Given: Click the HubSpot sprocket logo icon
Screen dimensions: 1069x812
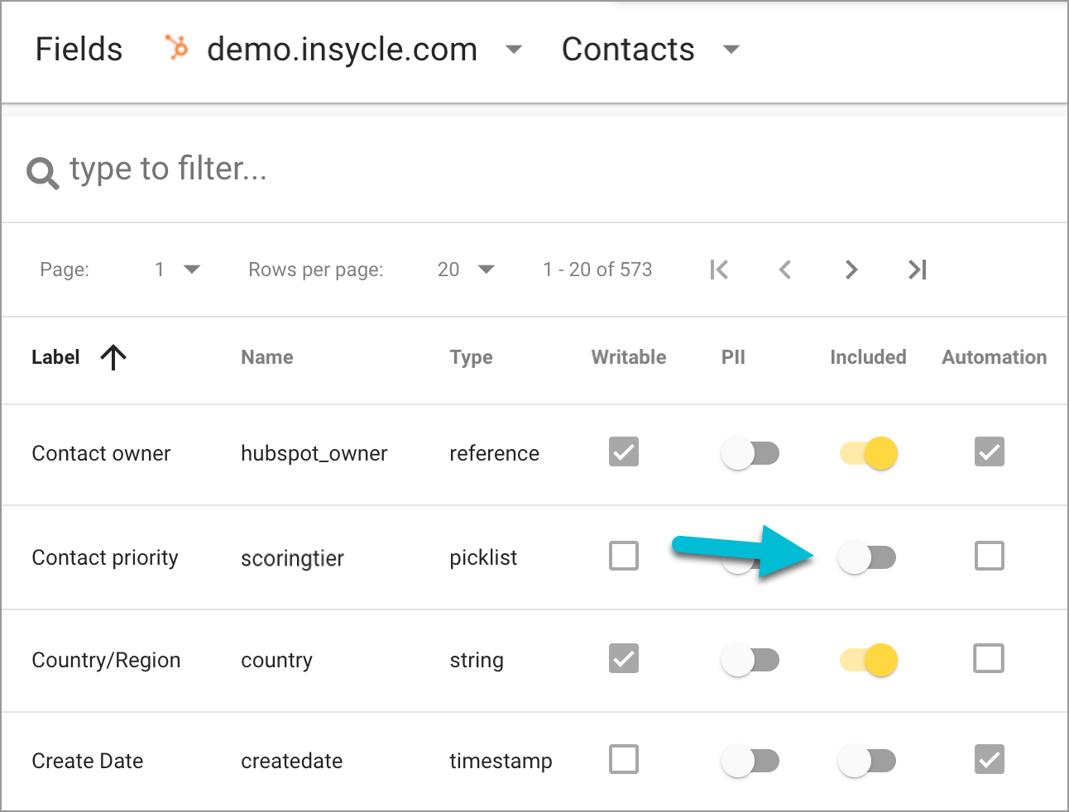Looking at the screenshot, I should pos(175,49).
